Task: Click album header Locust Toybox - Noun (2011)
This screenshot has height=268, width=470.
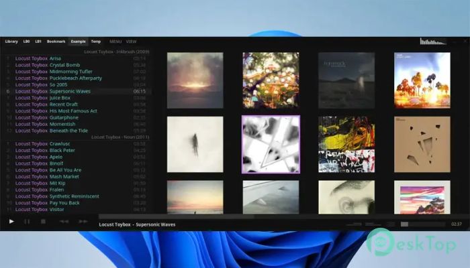Action: tap(120, 137)
